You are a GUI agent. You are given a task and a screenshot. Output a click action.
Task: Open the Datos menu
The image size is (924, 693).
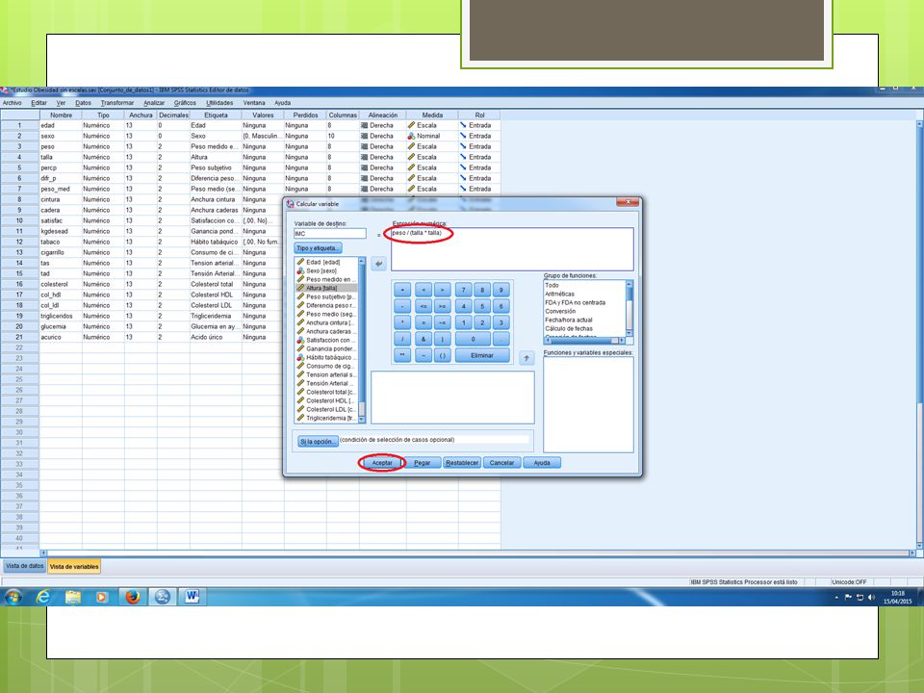(x=83, y=103)
